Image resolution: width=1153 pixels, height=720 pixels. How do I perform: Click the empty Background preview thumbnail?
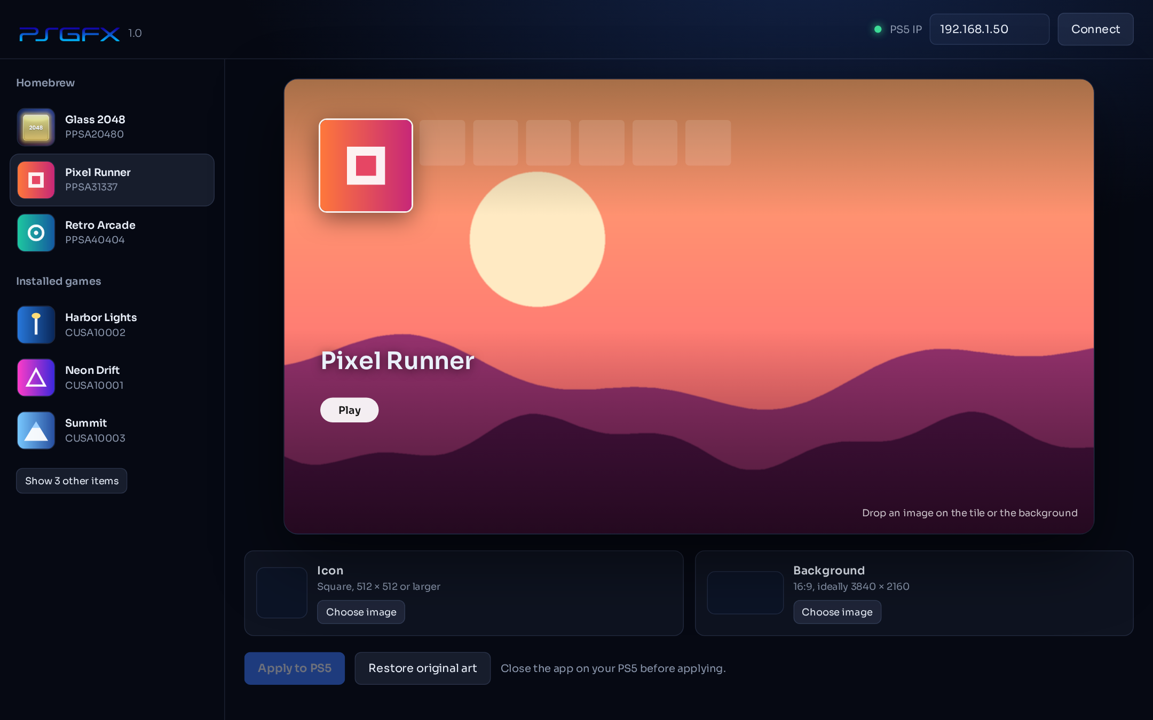pyautogui.click(x=745, y=593)
